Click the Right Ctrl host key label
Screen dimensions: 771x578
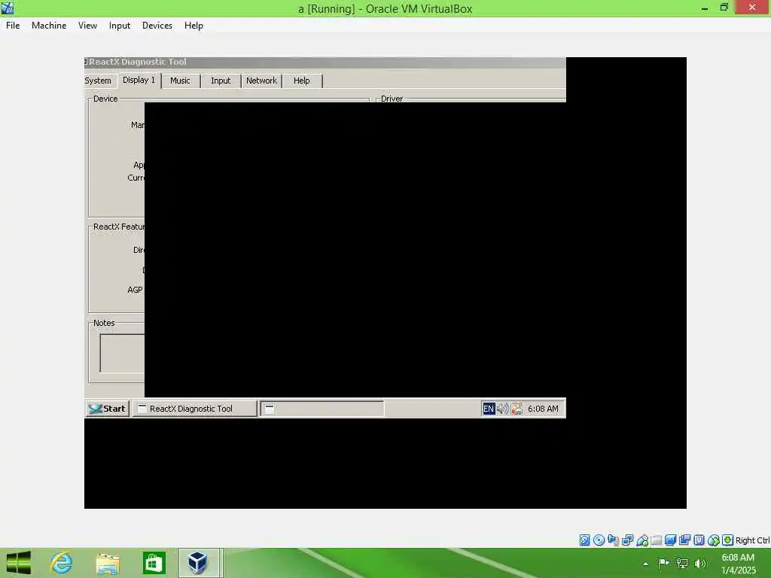(x=753, y=540)
